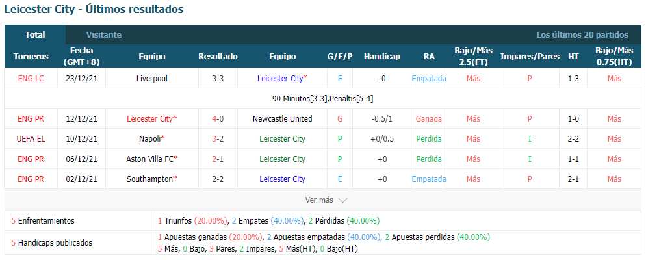Click the UEFA EL tournament label
The image size is (646, 260).
pyautogui.click(x=31, y=139)
